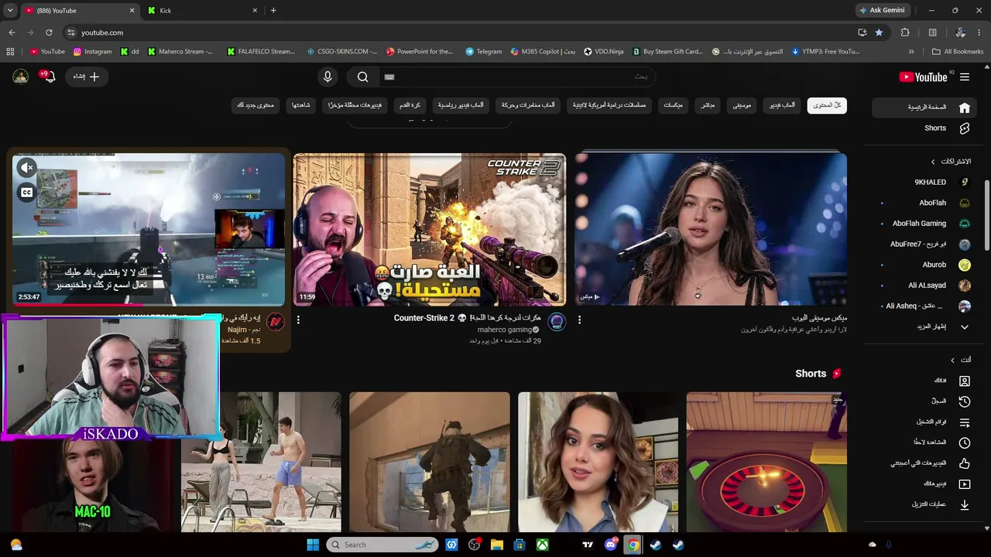Toggle captions on the video preview

27,193
